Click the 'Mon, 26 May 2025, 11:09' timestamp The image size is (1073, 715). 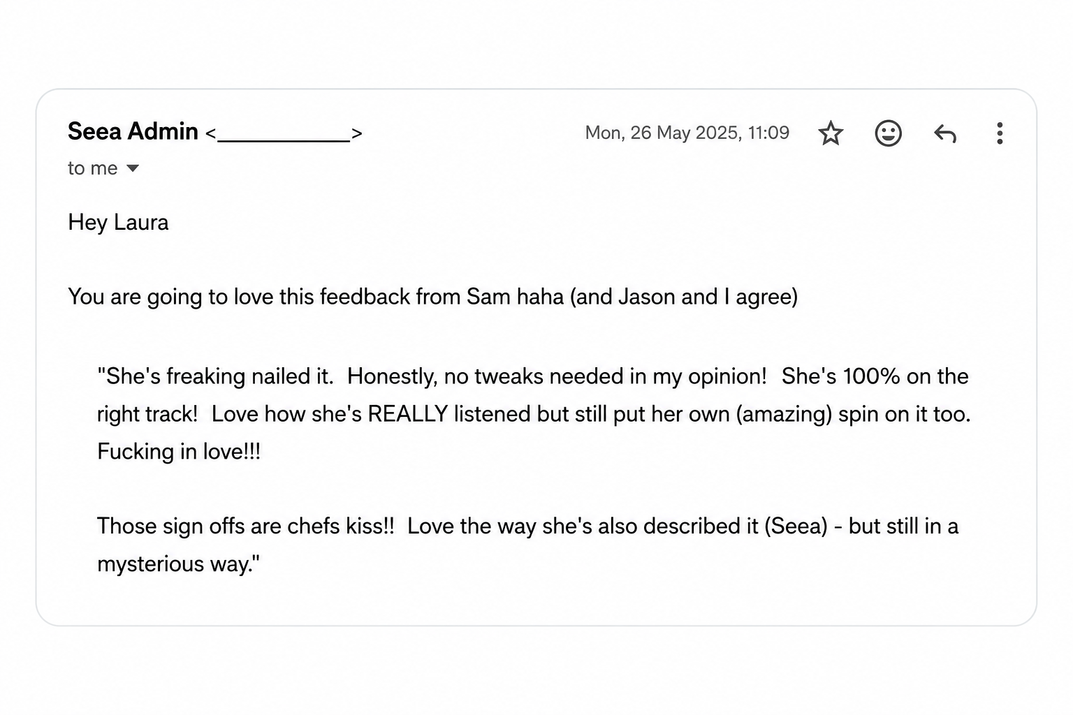(687, 133)
